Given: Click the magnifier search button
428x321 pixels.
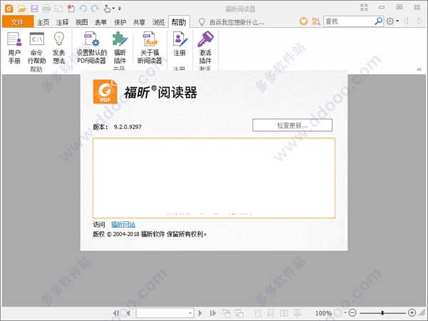Looking at the screenshot, I should click(x=379, y=21).
